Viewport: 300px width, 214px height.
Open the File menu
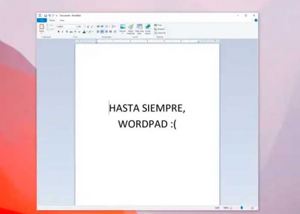click(x=42, y=20)
